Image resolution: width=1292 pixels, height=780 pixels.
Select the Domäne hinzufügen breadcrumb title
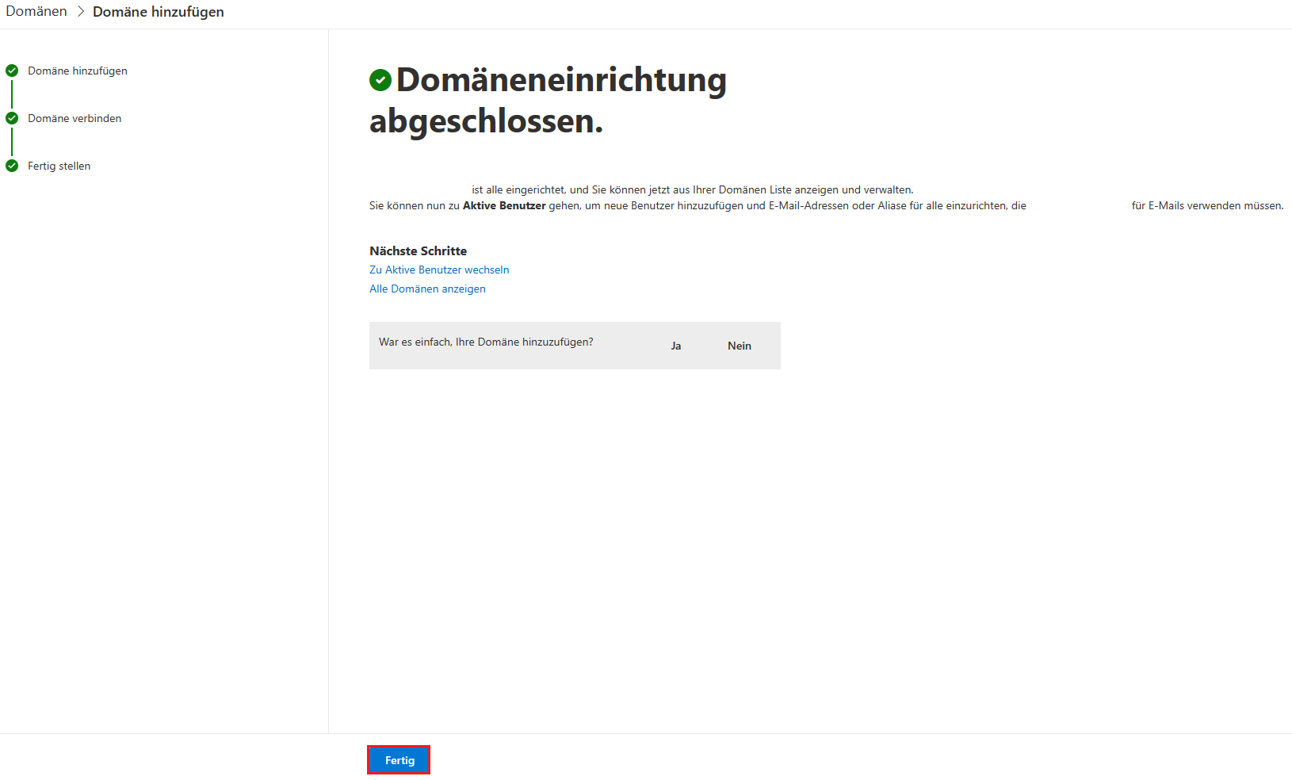[158, 12]
